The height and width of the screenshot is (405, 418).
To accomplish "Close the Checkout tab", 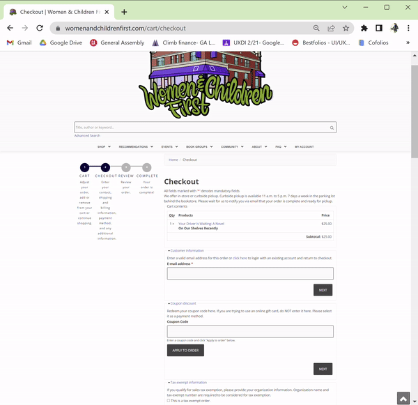I will (x=107, y=12).
